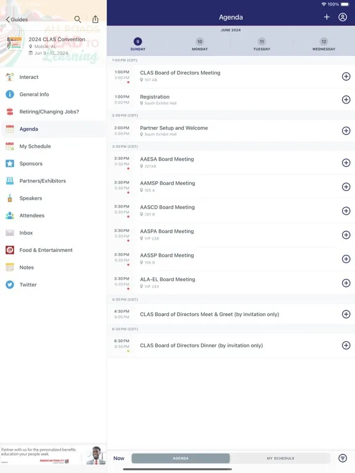
Task: Add Directors Dinner to schedule
Action: (x=346, y=346)
